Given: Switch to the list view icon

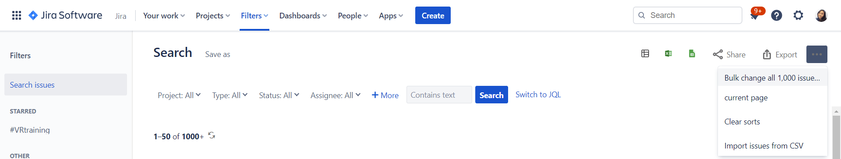Looking at the screenshot, I should click(x=645, y=53).
